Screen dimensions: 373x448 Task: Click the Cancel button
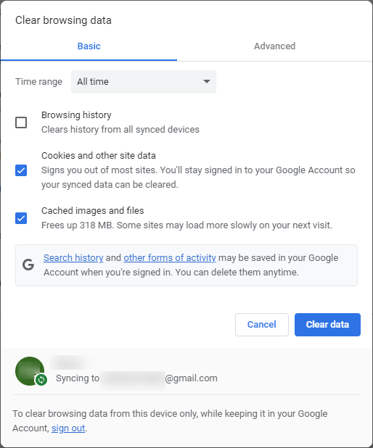[262, 325]
